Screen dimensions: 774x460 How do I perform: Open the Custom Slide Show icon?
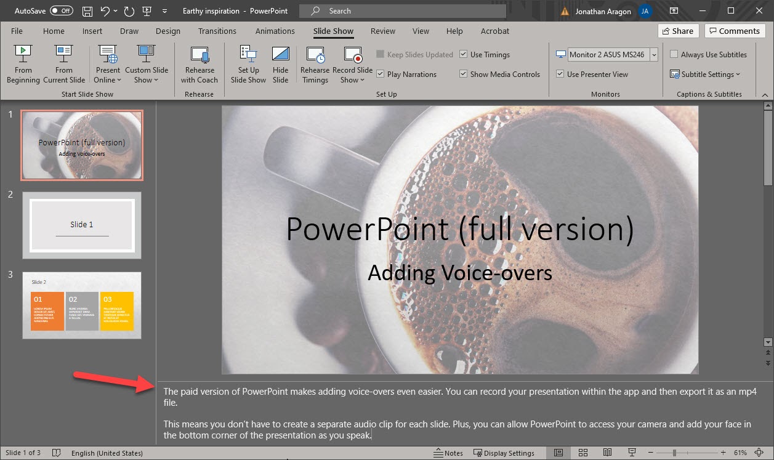(147, 54)
